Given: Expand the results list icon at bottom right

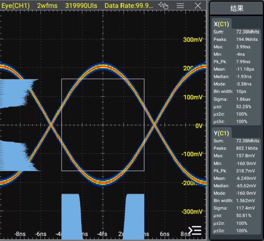Looking at the screenshot, I should [x=195, y=231].
